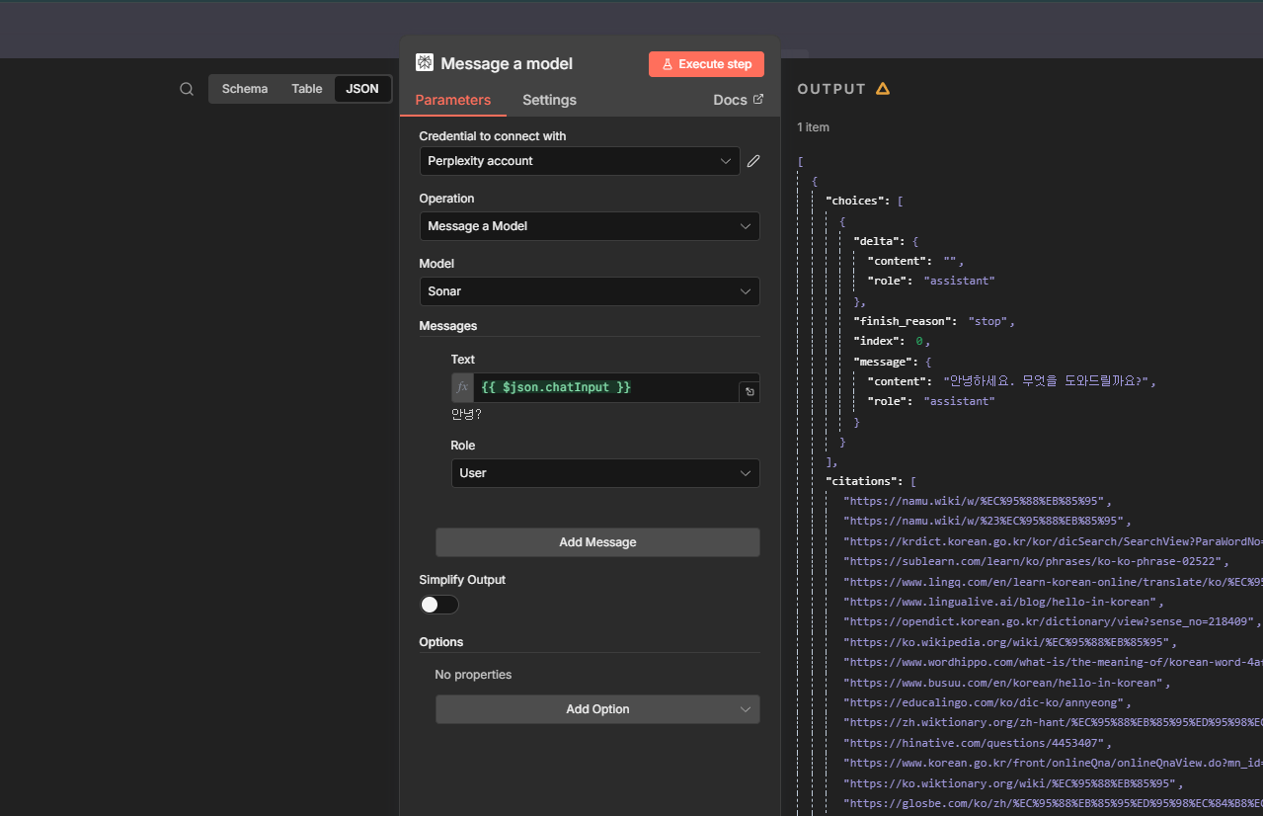
Task: Click the Perplexity node icon in header
Action: 425,63
